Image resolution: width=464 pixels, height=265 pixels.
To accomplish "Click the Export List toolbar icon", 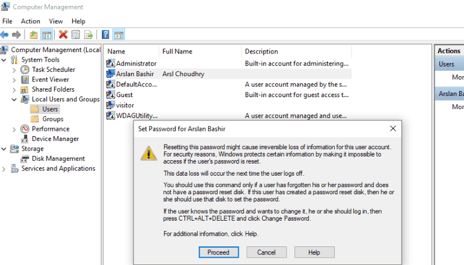I will [89, 35].
